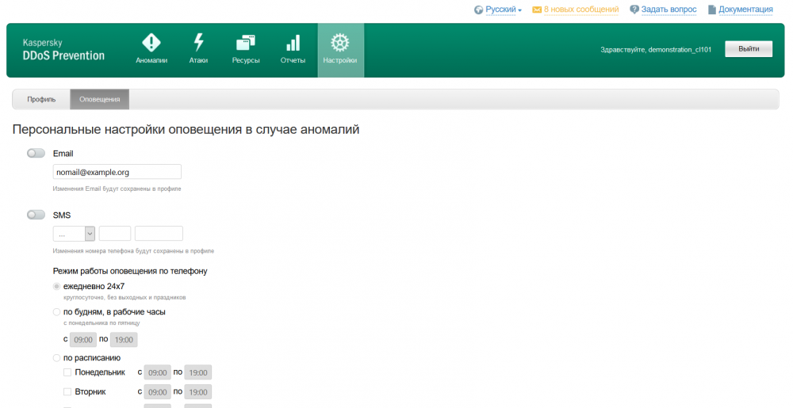Click the Вторник end time field

[x=198, y=392]
